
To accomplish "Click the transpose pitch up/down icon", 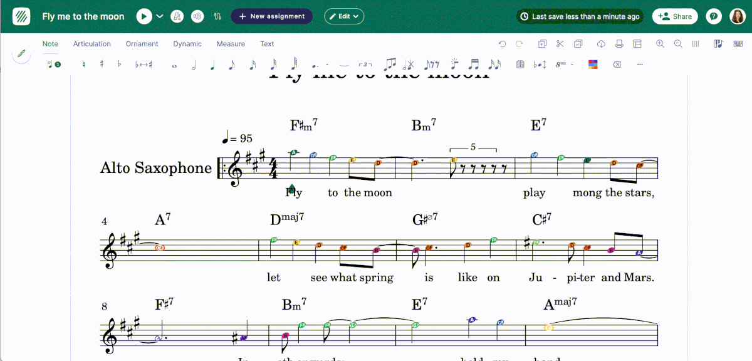I will [x=540, y=65].
